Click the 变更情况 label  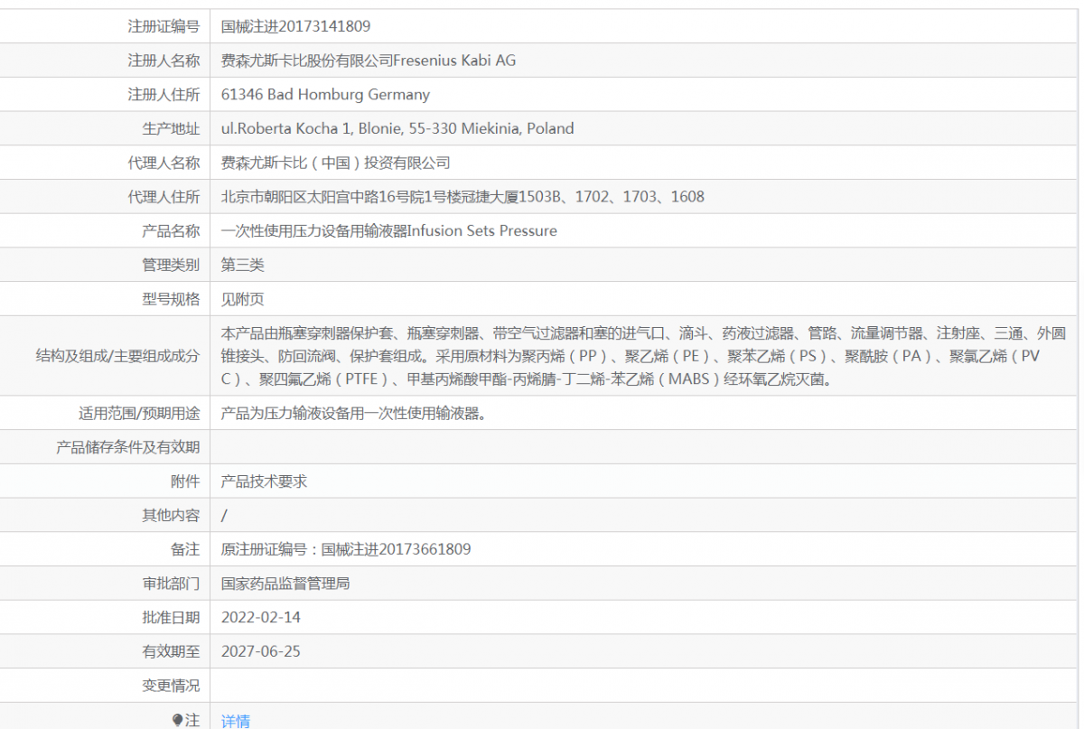(x=171, y=686)
